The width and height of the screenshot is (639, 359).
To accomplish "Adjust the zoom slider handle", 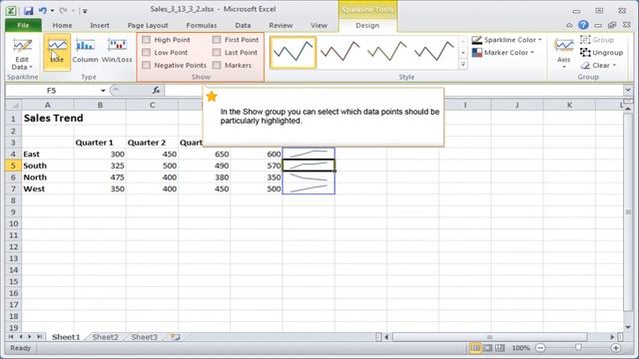I will 578,348.
